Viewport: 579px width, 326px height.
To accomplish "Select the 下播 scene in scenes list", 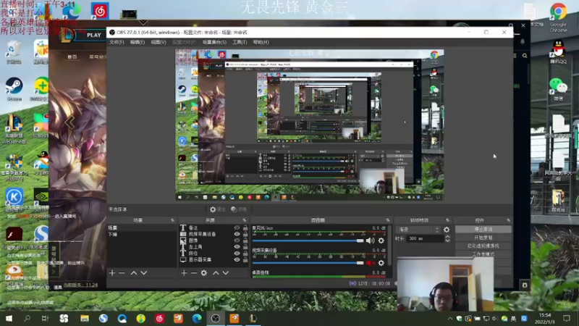I will pos(141,234).
